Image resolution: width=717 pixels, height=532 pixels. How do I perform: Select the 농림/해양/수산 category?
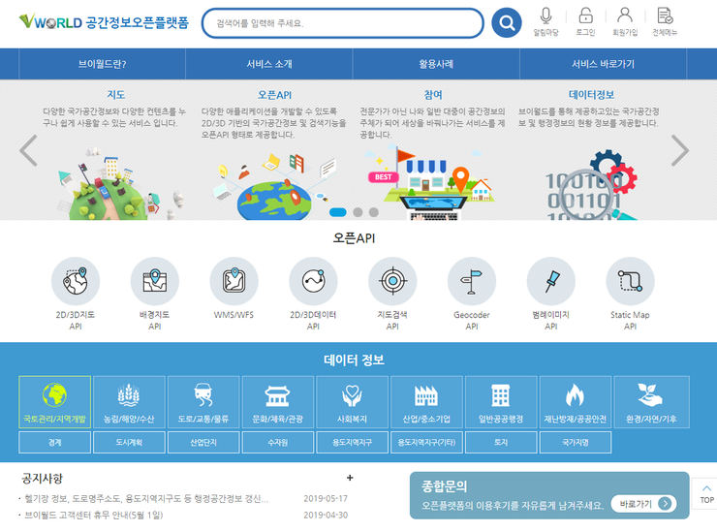pyautogui.click(x=129, y=402)
